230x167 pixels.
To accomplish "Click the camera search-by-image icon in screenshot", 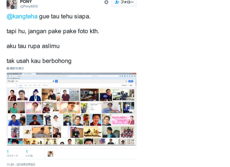I will [x=53, y=81].
